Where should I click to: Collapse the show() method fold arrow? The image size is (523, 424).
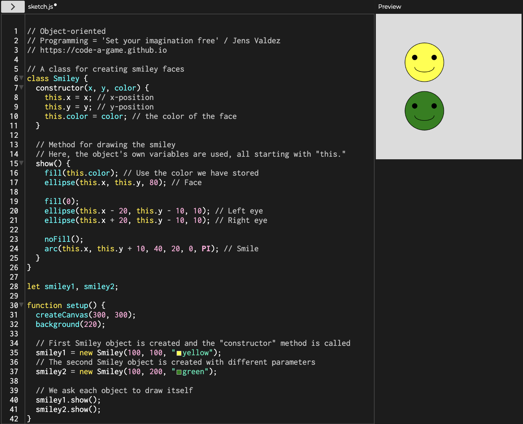[21, 163]
